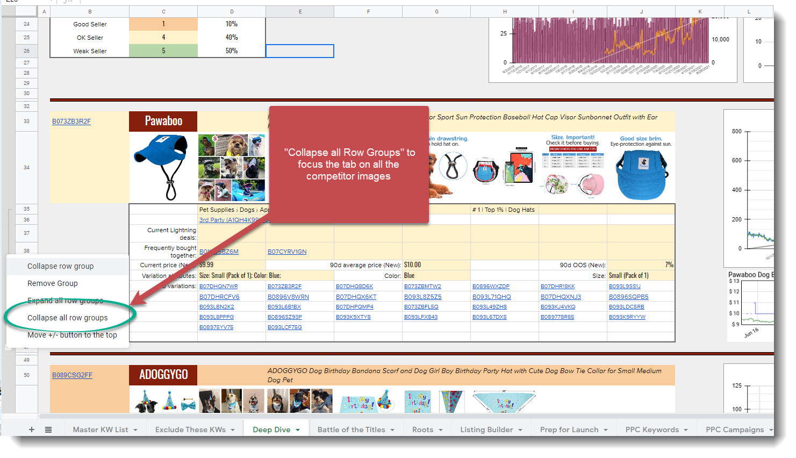Select the 7% out-of-stock value cell
Screen dimensions: 796x458
pyautogui.click(x=641, y=265)
